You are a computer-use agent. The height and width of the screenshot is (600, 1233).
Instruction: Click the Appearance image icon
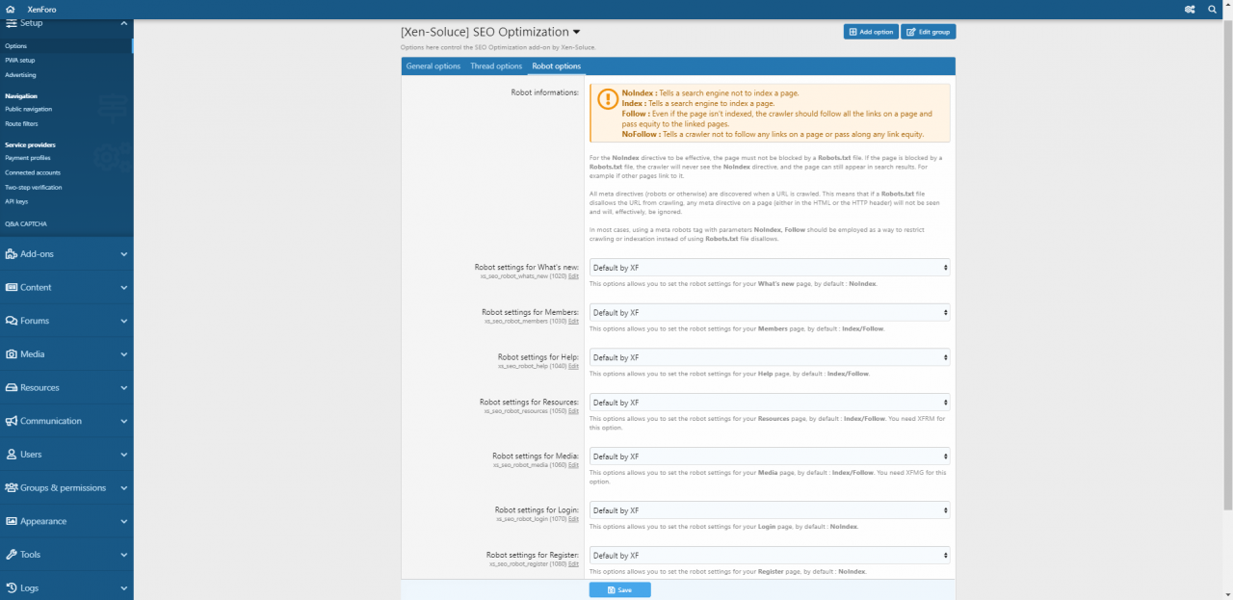pos(12,521)
